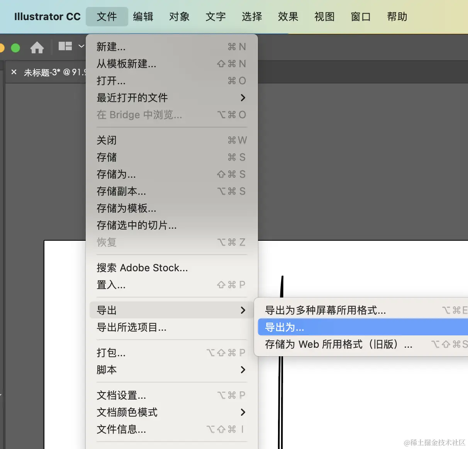
Task: Choose 文件信息... menu item
Action: pyautogui.click(x=171, y=429)
